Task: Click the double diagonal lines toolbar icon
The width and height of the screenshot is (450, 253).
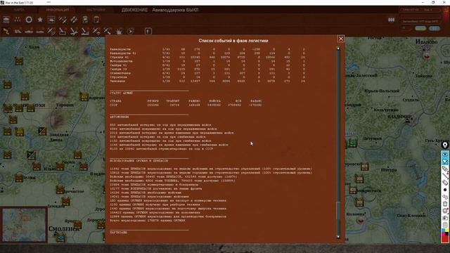Action: tap(63, 20)
